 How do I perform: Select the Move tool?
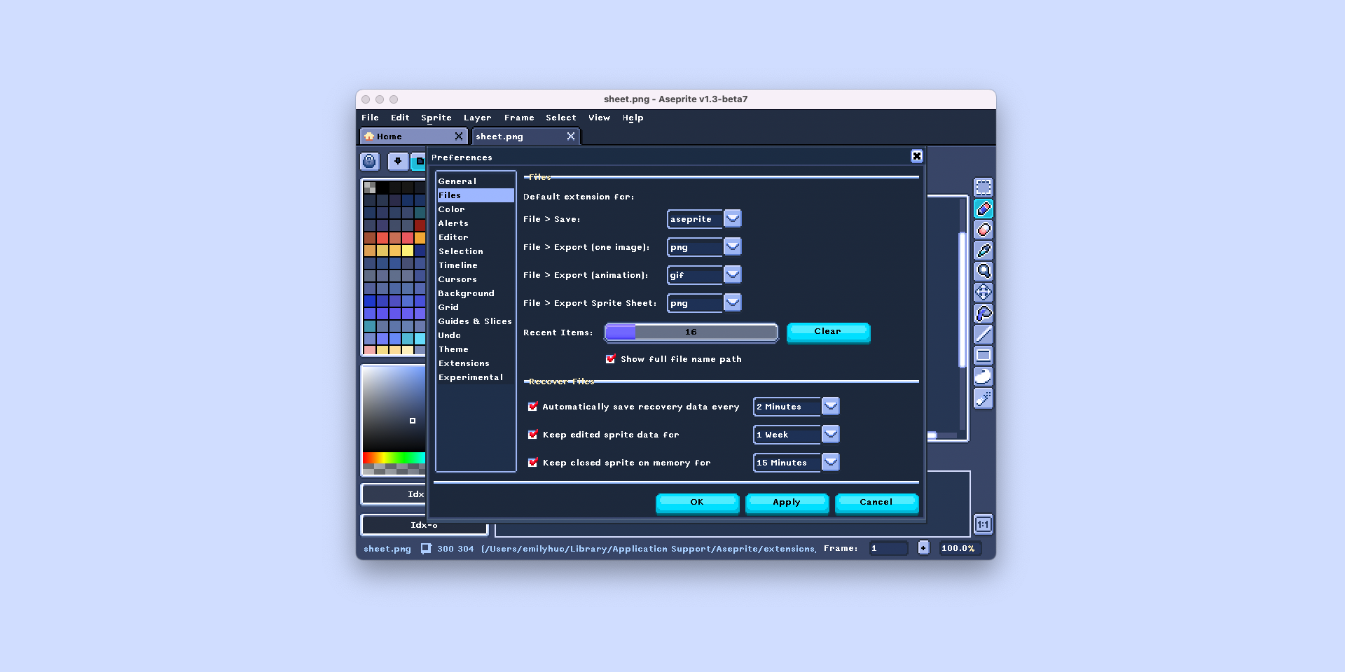(983, 292)
